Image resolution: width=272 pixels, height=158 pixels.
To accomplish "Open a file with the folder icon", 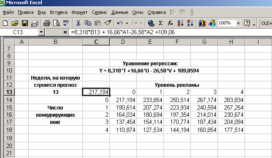I will pyautogui.click(x=15, y=23).
